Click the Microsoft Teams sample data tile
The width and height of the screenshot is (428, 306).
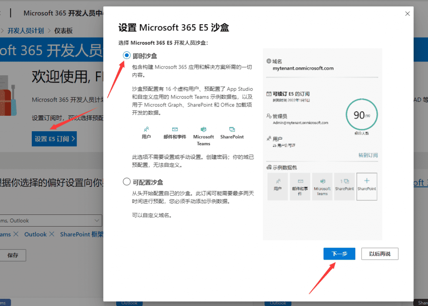click(x=322, y=186)
